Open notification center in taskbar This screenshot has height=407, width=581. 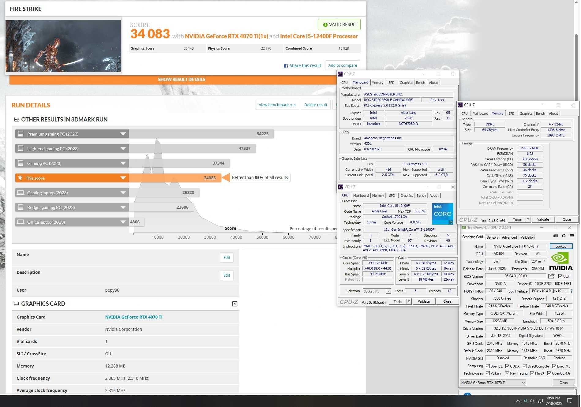(570, 401)
